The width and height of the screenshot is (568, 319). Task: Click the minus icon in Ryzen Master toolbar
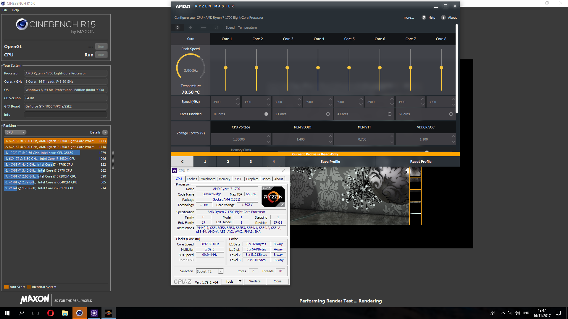(203, 27)
